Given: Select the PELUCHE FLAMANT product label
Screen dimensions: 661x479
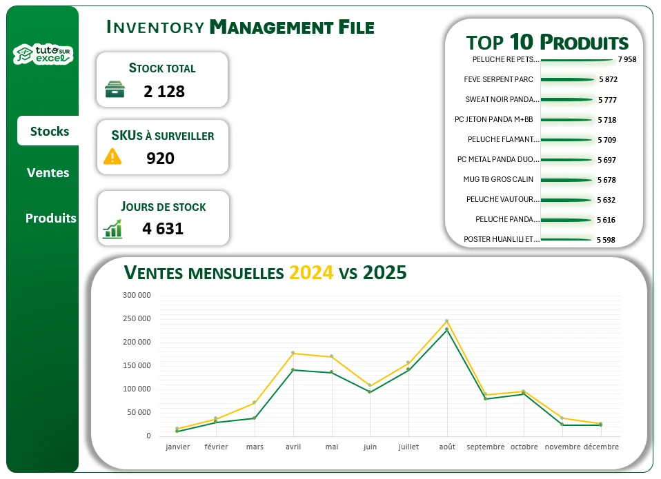Looking at the screenshot, I should point(503,139).
